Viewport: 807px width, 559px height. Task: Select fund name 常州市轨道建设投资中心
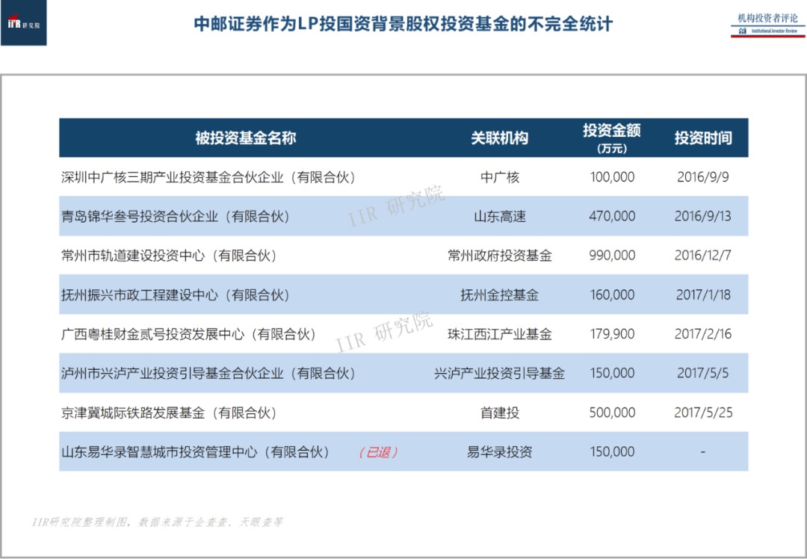click(x=133, y=256)
